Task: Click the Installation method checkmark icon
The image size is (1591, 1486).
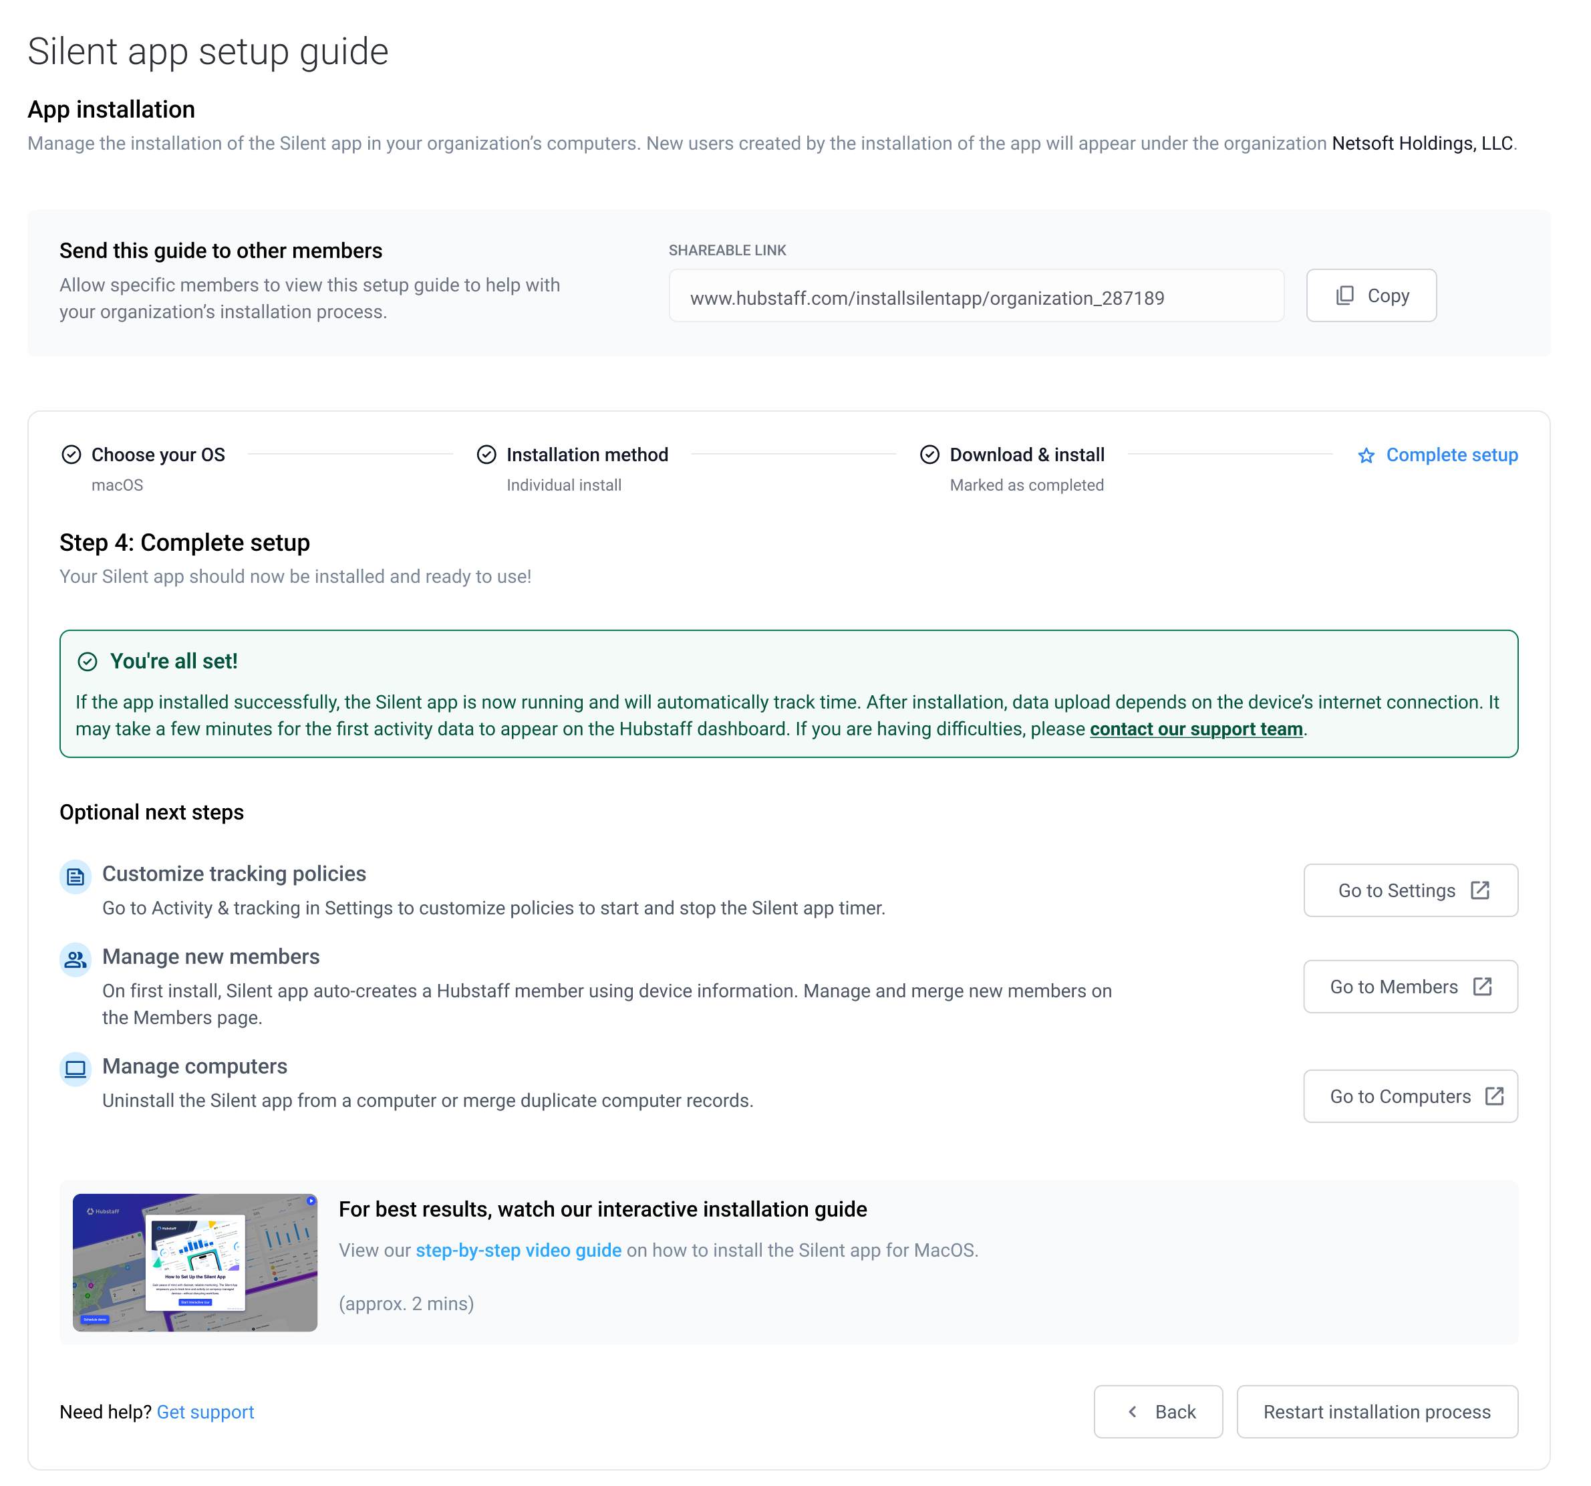Action: tap(486, 455)
